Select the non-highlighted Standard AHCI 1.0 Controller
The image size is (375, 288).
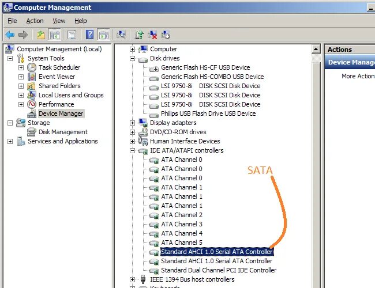coord(217,261)
